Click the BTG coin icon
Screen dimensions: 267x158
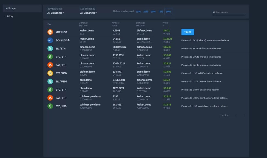click(x=50, y=73)
